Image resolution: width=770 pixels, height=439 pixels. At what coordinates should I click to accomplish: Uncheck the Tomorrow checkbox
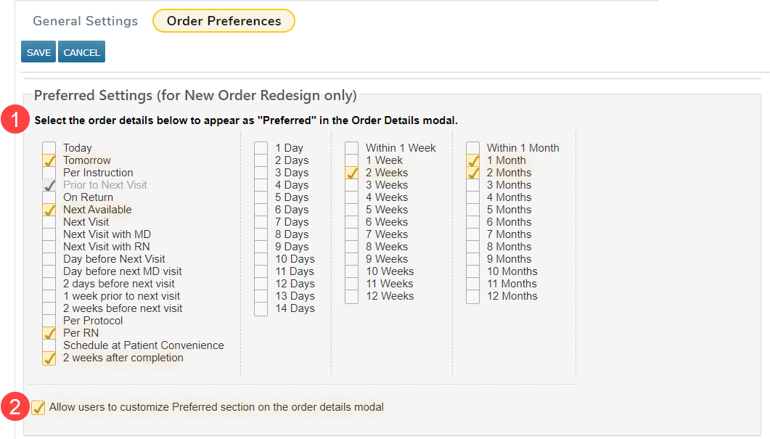(49, 160)
